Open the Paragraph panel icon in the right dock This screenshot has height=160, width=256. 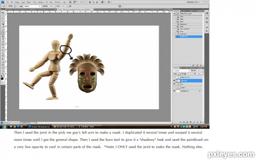(x=207, y=31)
